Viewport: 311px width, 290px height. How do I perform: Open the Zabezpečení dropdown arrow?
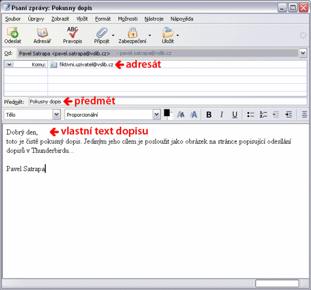pyautogui.click(x=150, y=35)
